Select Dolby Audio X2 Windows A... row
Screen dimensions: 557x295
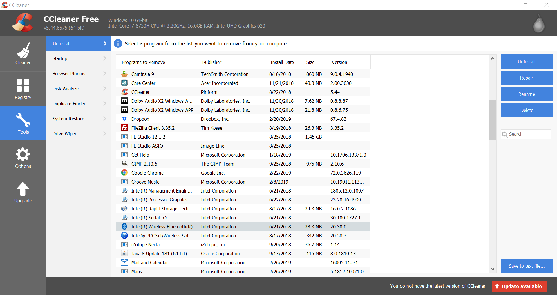coord(243,101)
